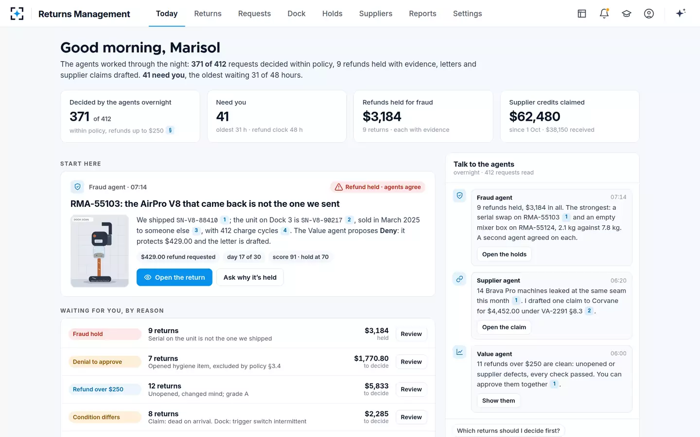
Task: Click the Fraud agent shield icon in Start Here card
Action: (77, 187)
